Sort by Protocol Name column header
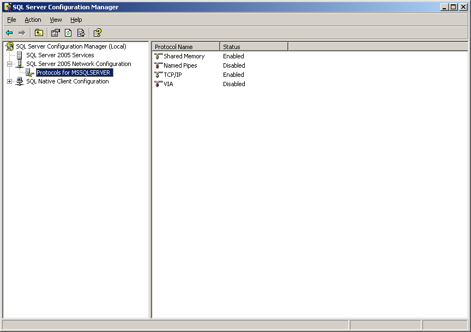The height and width of the screenshot is (332, 471). [x=186, y=47]
